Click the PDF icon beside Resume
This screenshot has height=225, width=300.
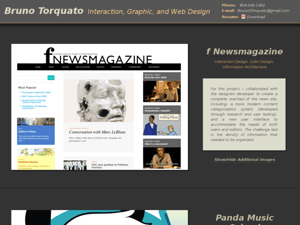pos(243,17)
